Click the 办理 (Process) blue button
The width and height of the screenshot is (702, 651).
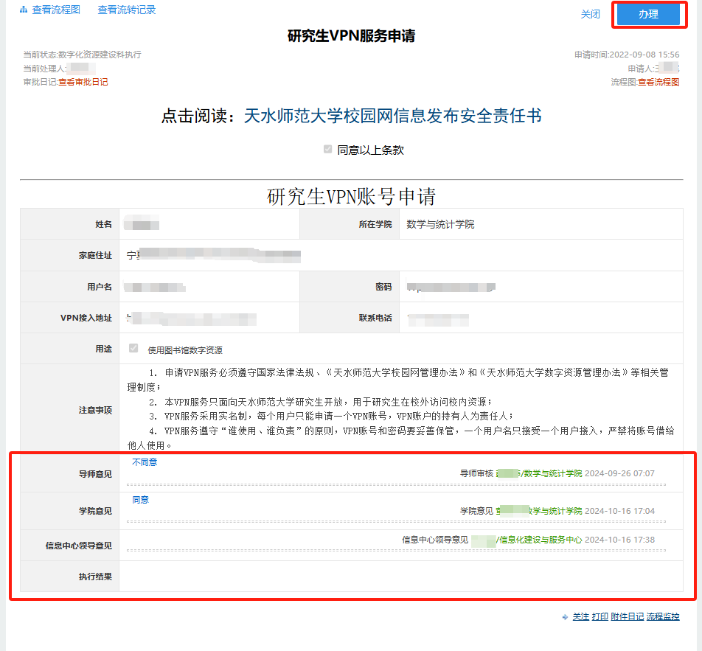pos(648,15)
